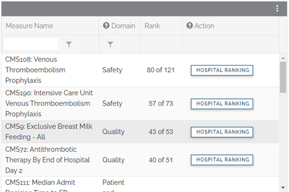Select the CMS108 Venous Thromboembolism Prophylaxis row
The image size is (289, 192).
tap(140, 70)
